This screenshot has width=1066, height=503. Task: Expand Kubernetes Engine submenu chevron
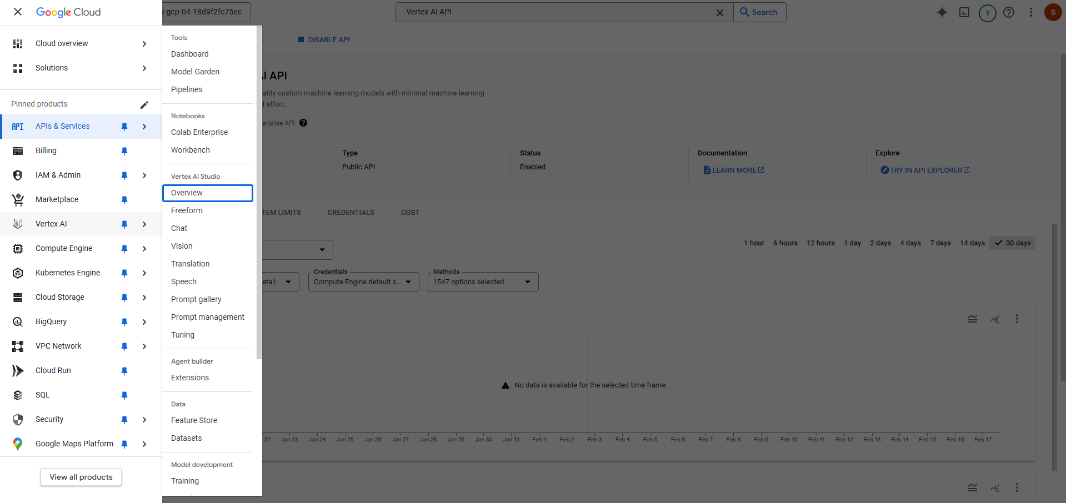(144, 273)
